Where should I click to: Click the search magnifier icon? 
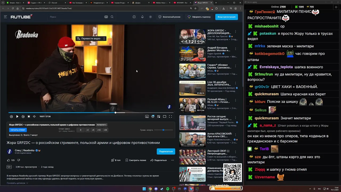click(112, 17)
